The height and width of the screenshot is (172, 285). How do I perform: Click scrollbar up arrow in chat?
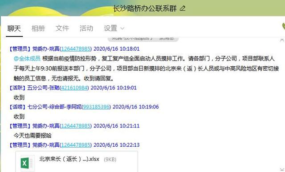(x=282, y=40)
